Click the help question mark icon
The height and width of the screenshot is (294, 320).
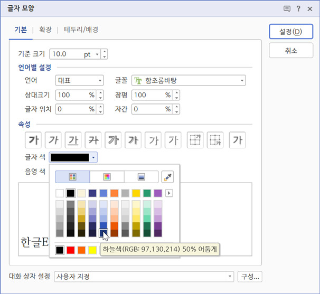[x=298, y=8]
